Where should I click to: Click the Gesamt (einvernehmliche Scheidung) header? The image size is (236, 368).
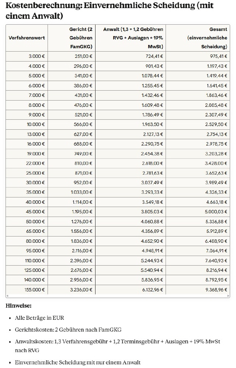click(x=207, y=38)
